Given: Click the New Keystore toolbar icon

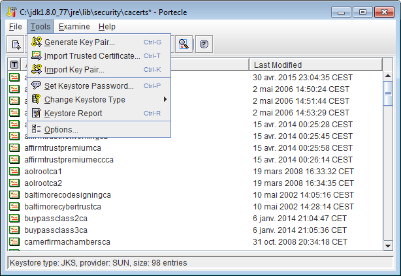Looking at the screenshot, I should (16, 44).
